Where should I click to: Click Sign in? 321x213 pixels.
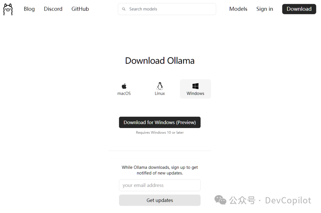click(265, 9)
